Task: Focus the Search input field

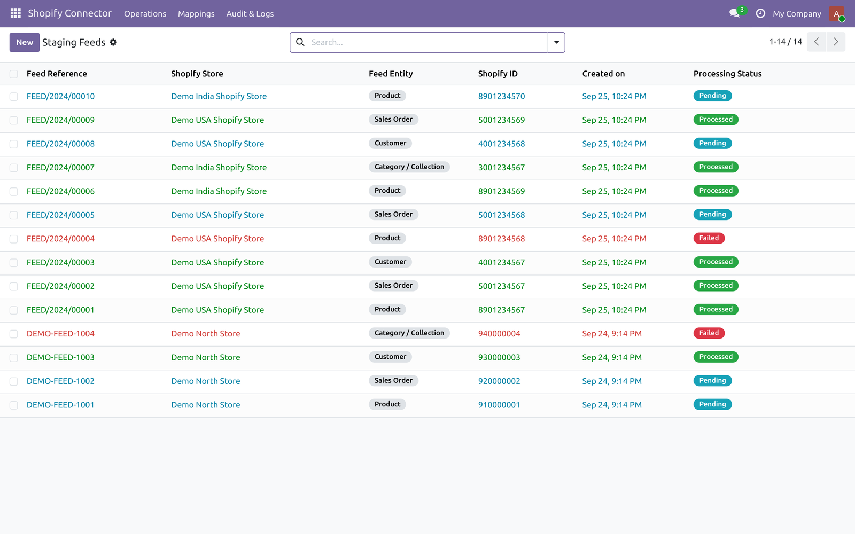Action: (428, 42)
